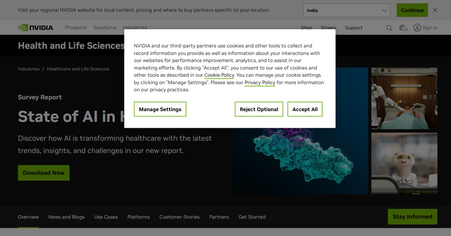This screenshot has width=451, height=236.
Task: Click the surgical robot thumbnail image
Action: click(404, 98)
